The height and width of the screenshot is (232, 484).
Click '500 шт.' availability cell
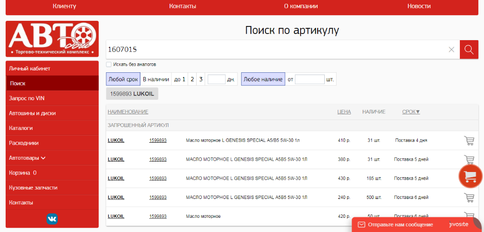point(374,198)
